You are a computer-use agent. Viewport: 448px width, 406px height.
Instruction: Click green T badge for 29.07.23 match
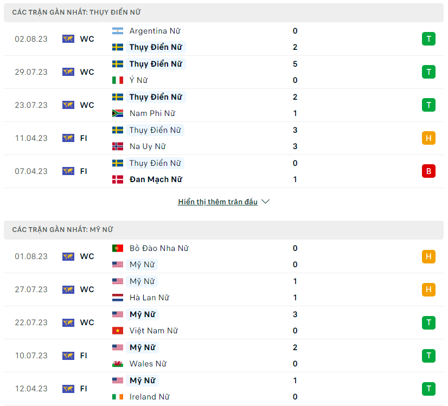pos(428,72)
